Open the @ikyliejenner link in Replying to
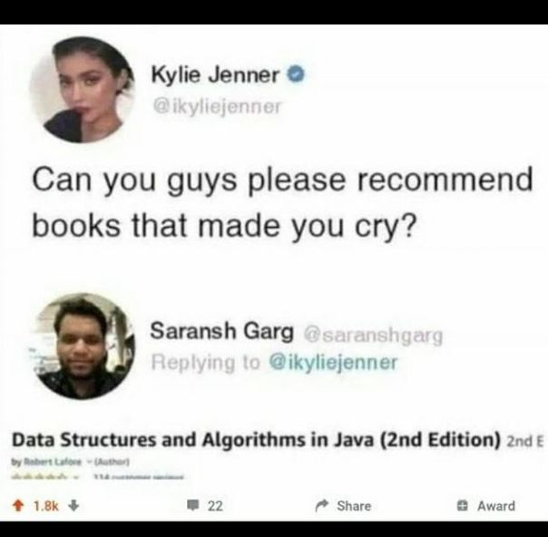Viewport: 548px width, 537px height. (333, 362)
